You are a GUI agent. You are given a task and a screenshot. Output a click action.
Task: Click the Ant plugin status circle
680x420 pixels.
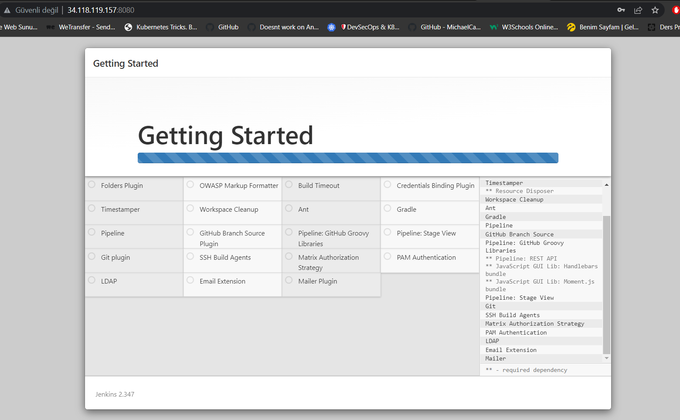pyautogui.click(x=289, y=208)
